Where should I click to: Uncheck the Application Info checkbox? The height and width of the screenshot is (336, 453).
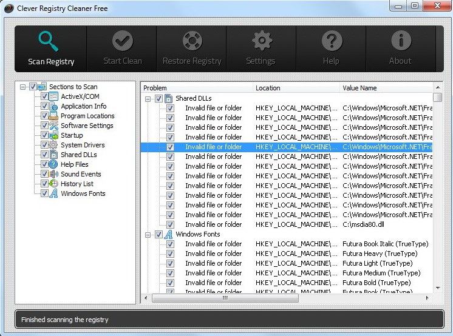(44, 106)
